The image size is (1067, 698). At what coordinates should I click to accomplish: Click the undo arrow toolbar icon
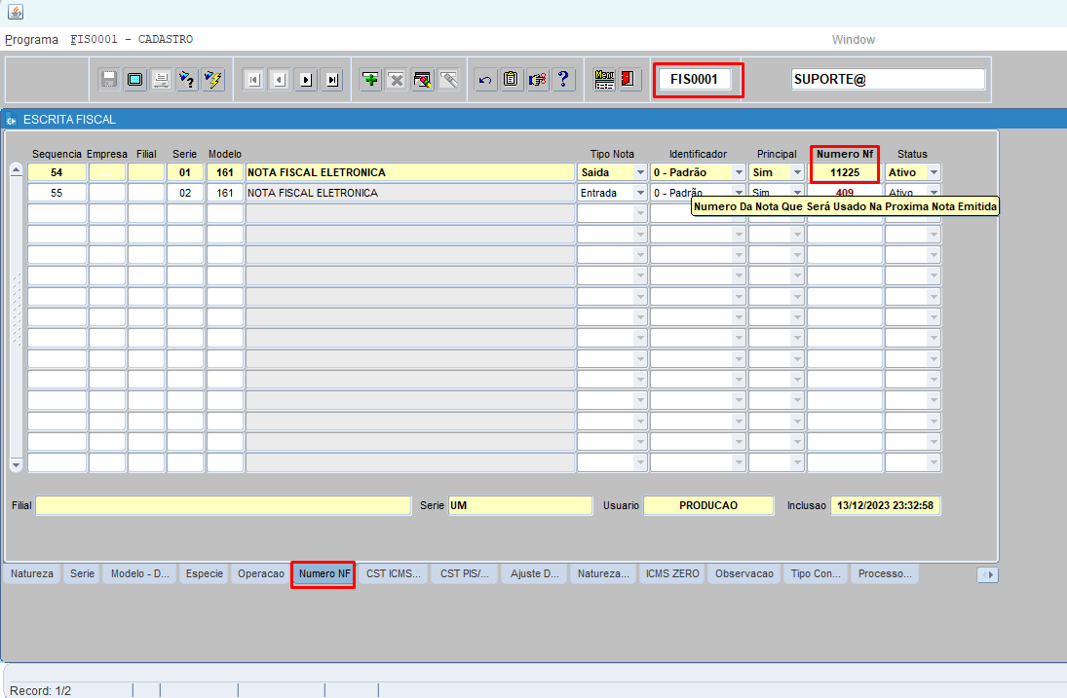(x=484, y=80)
